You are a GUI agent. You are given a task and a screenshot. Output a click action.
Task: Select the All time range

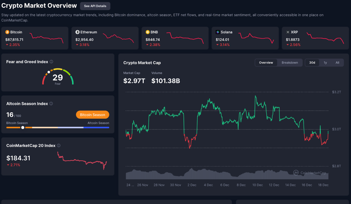(337, 63)
